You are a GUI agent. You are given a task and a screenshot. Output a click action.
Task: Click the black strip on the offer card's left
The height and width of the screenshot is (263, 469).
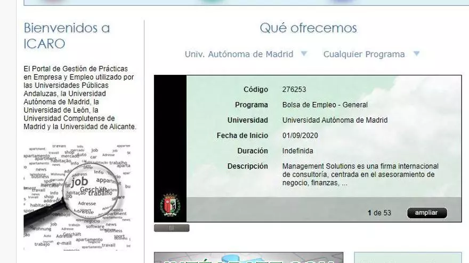coord(170,133)
